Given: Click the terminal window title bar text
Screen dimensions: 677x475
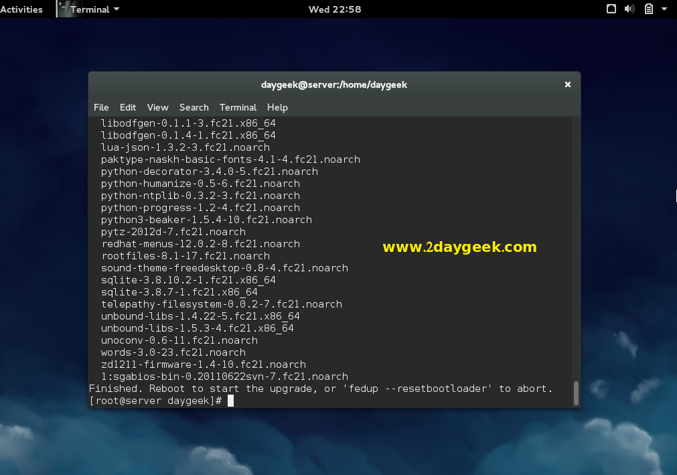Looking at the screenshot, I should (x=333, y=84).
